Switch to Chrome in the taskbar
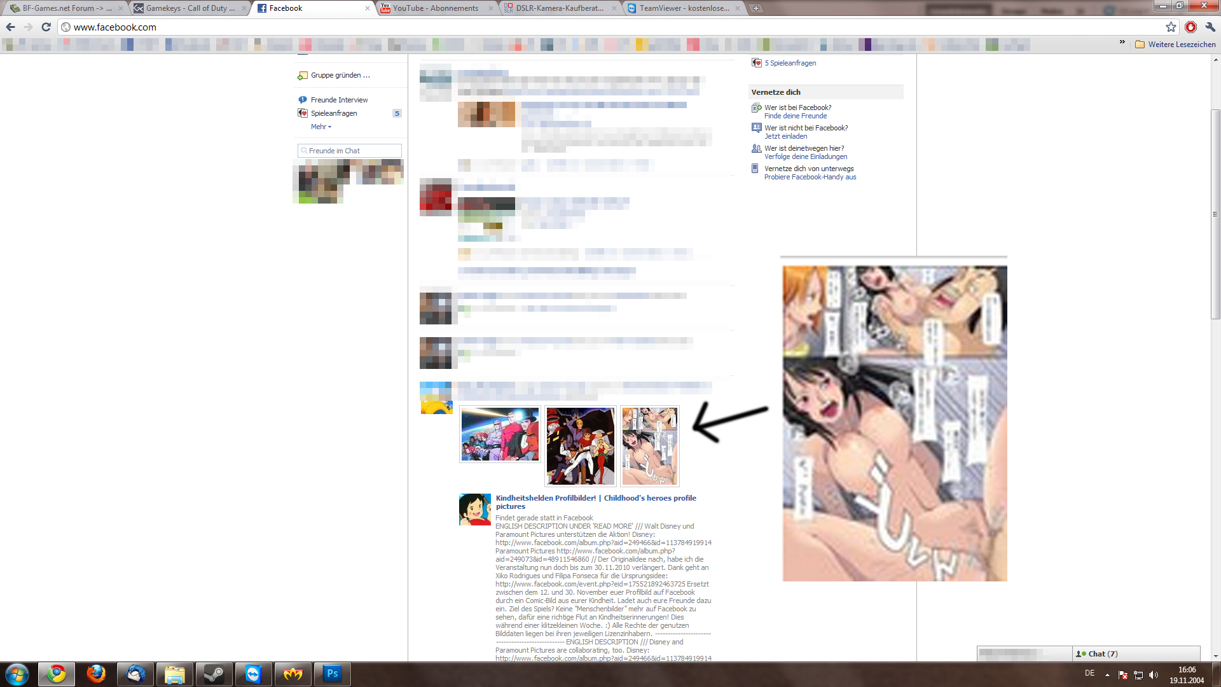Image resolution: width=1221 pixels, height=687 pixels. tap(57, 674)
